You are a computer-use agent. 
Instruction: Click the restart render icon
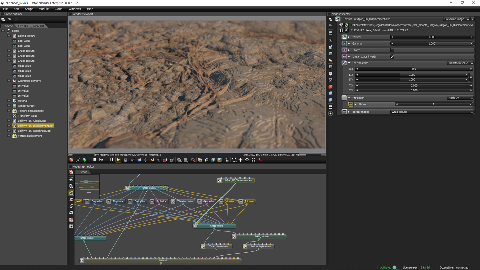(x=101, y=160)
